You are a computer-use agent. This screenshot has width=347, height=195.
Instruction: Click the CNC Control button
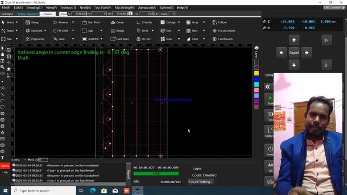tap(334, 8)
